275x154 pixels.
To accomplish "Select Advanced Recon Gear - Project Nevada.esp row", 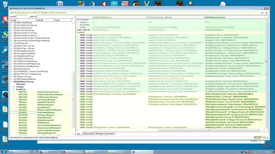I will [31, 38].
